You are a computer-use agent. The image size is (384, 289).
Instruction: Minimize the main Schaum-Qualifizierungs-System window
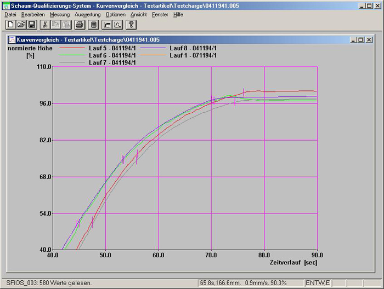(362, 6)
